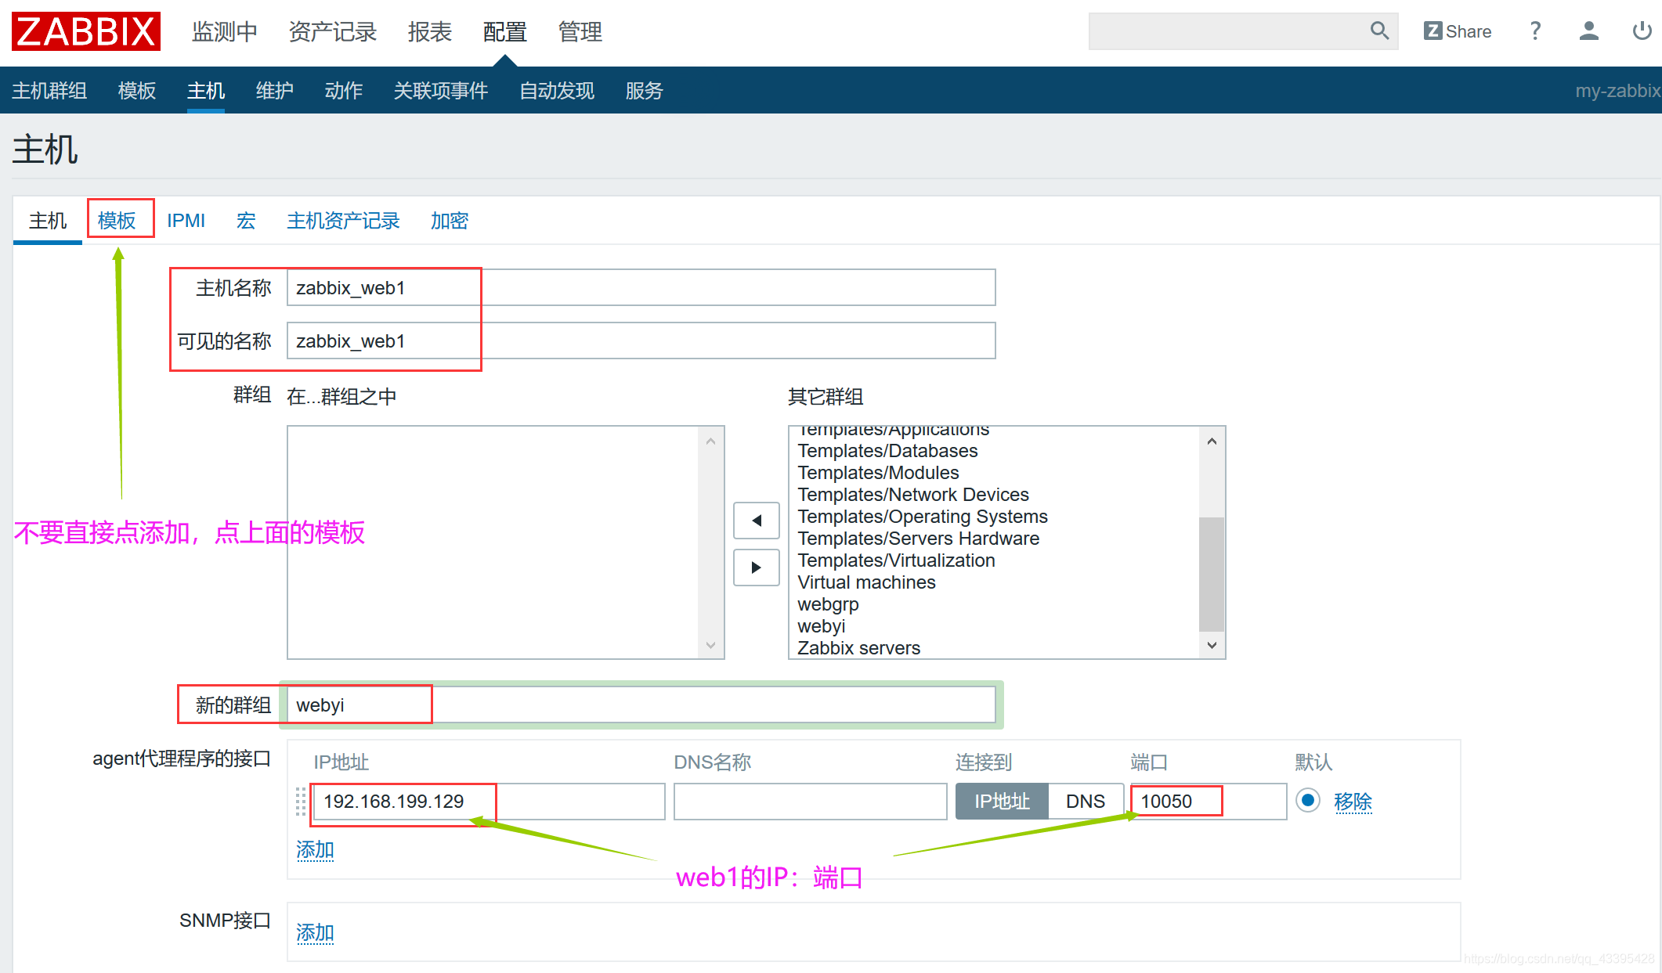Click 添加 for the SNMP interface
The width and height of the screenshot is (1662, 973).
click(x=315, y=932)
